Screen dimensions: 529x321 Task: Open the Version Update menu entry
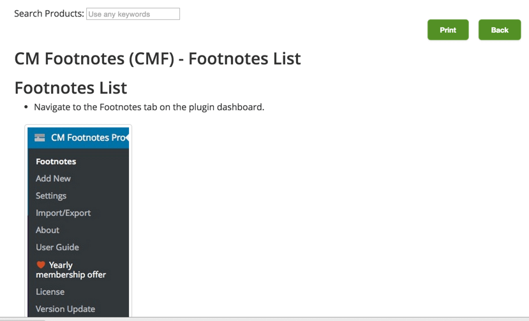[65, 309]
